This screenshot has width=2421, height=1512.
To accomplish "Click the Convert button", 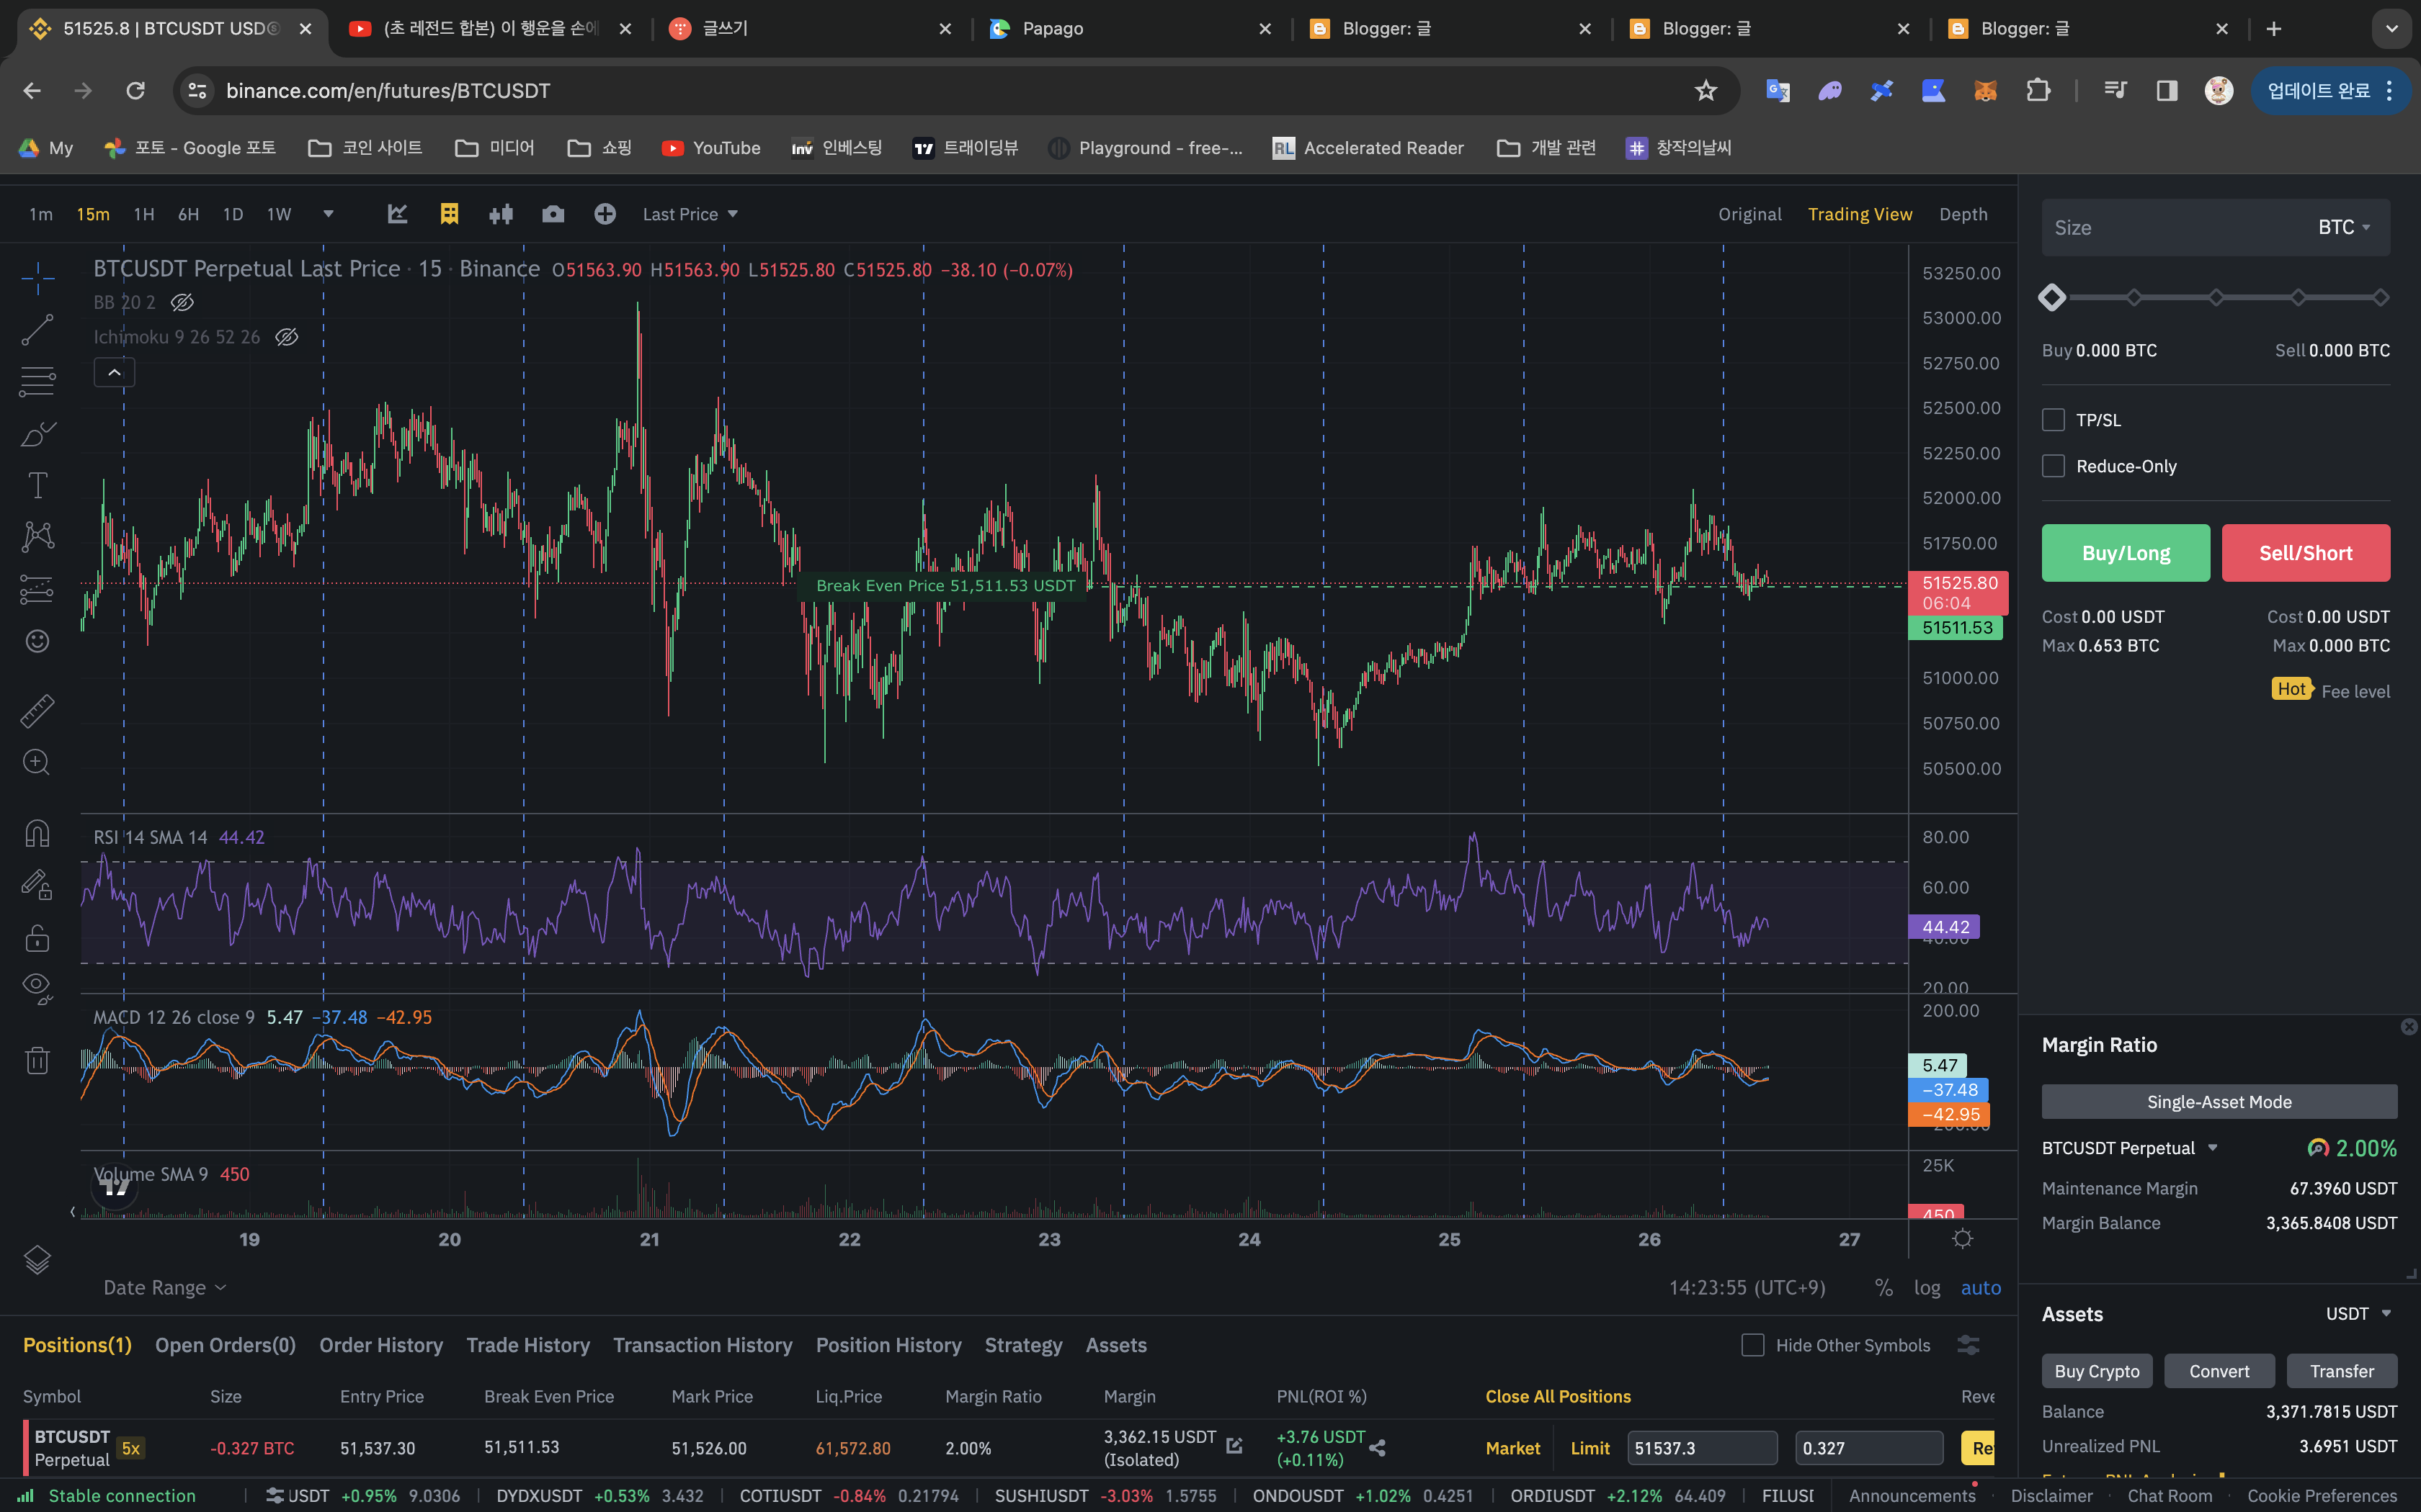I will [2219, 1372].
